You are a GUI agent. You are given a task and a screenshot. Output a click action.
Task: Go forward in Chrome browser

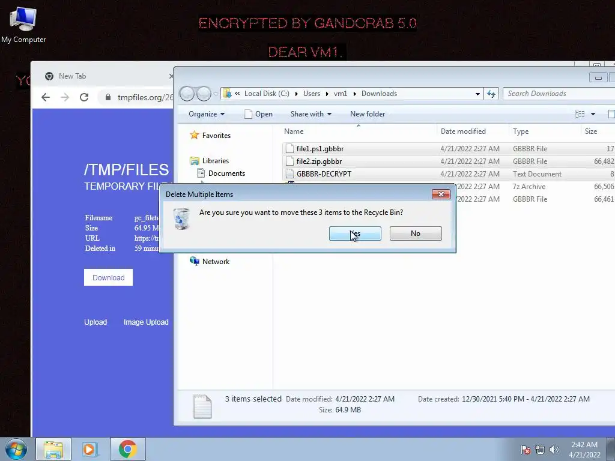click(65, 97)
